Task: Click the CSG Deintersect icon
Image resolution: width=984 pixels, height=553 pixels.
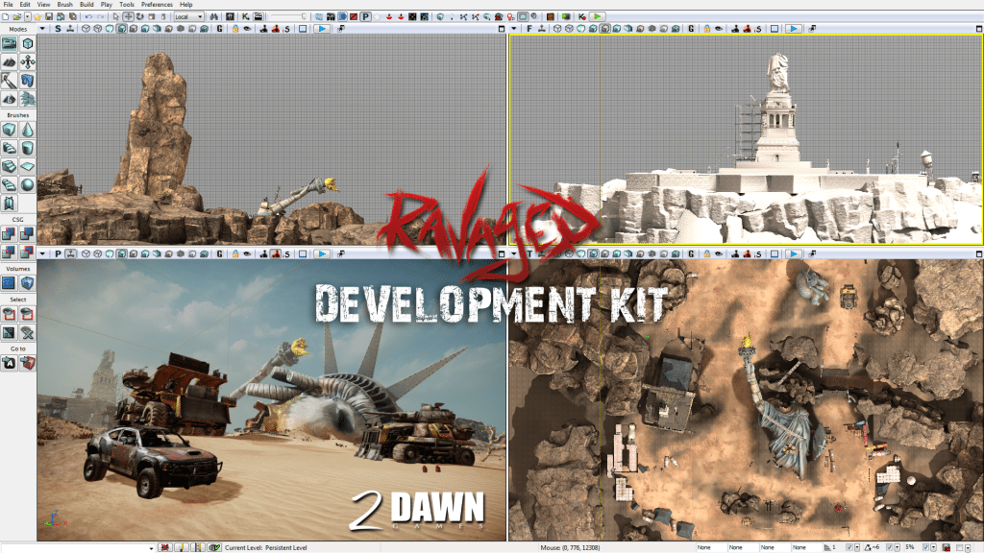Action: click(28, 252)
